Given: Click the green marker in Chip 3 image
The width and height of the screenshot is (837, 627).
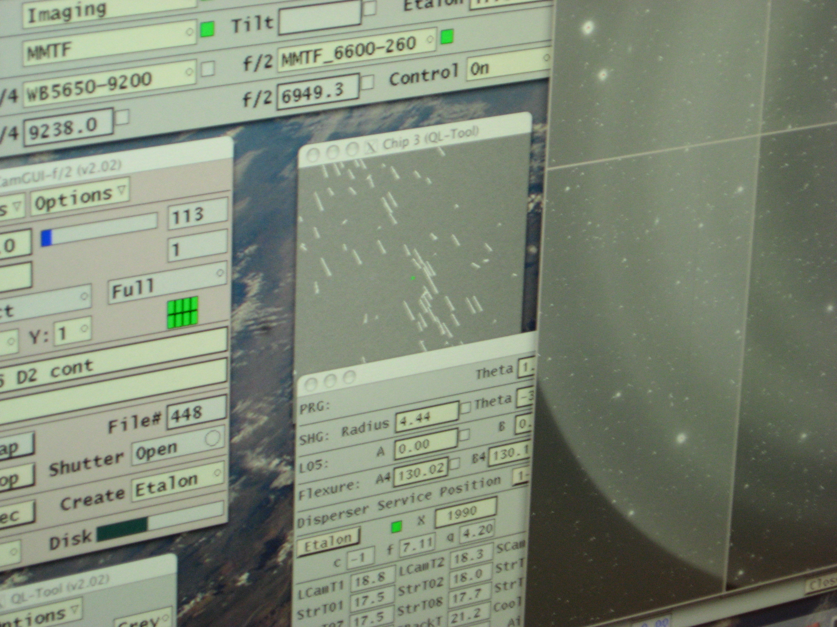Looking at the screenshot, I should click(413, 278).
